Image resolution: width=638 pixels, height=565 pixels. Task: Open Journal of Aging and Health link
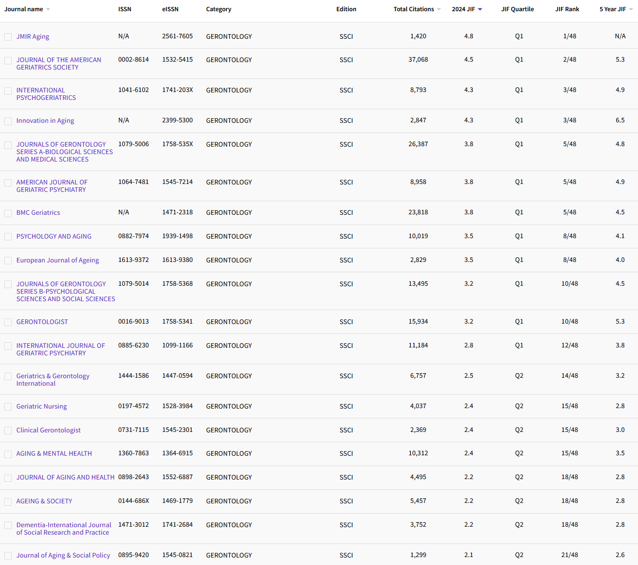[x=65, y=477]
